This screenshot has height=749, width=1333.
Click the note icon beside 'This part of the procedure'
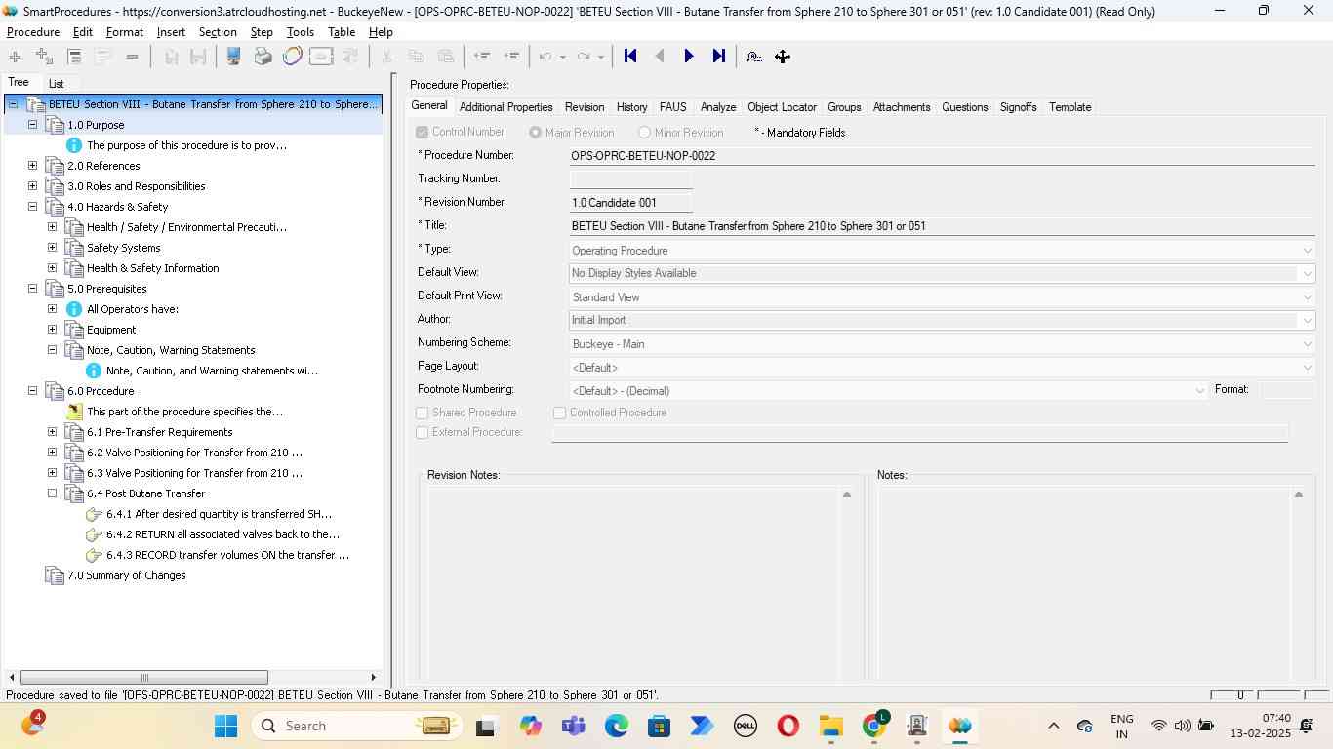pos(74,412)
